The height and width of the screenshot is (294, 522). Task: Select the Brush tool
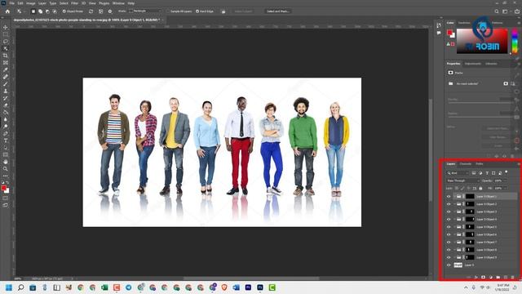click(x=6, y=83)
